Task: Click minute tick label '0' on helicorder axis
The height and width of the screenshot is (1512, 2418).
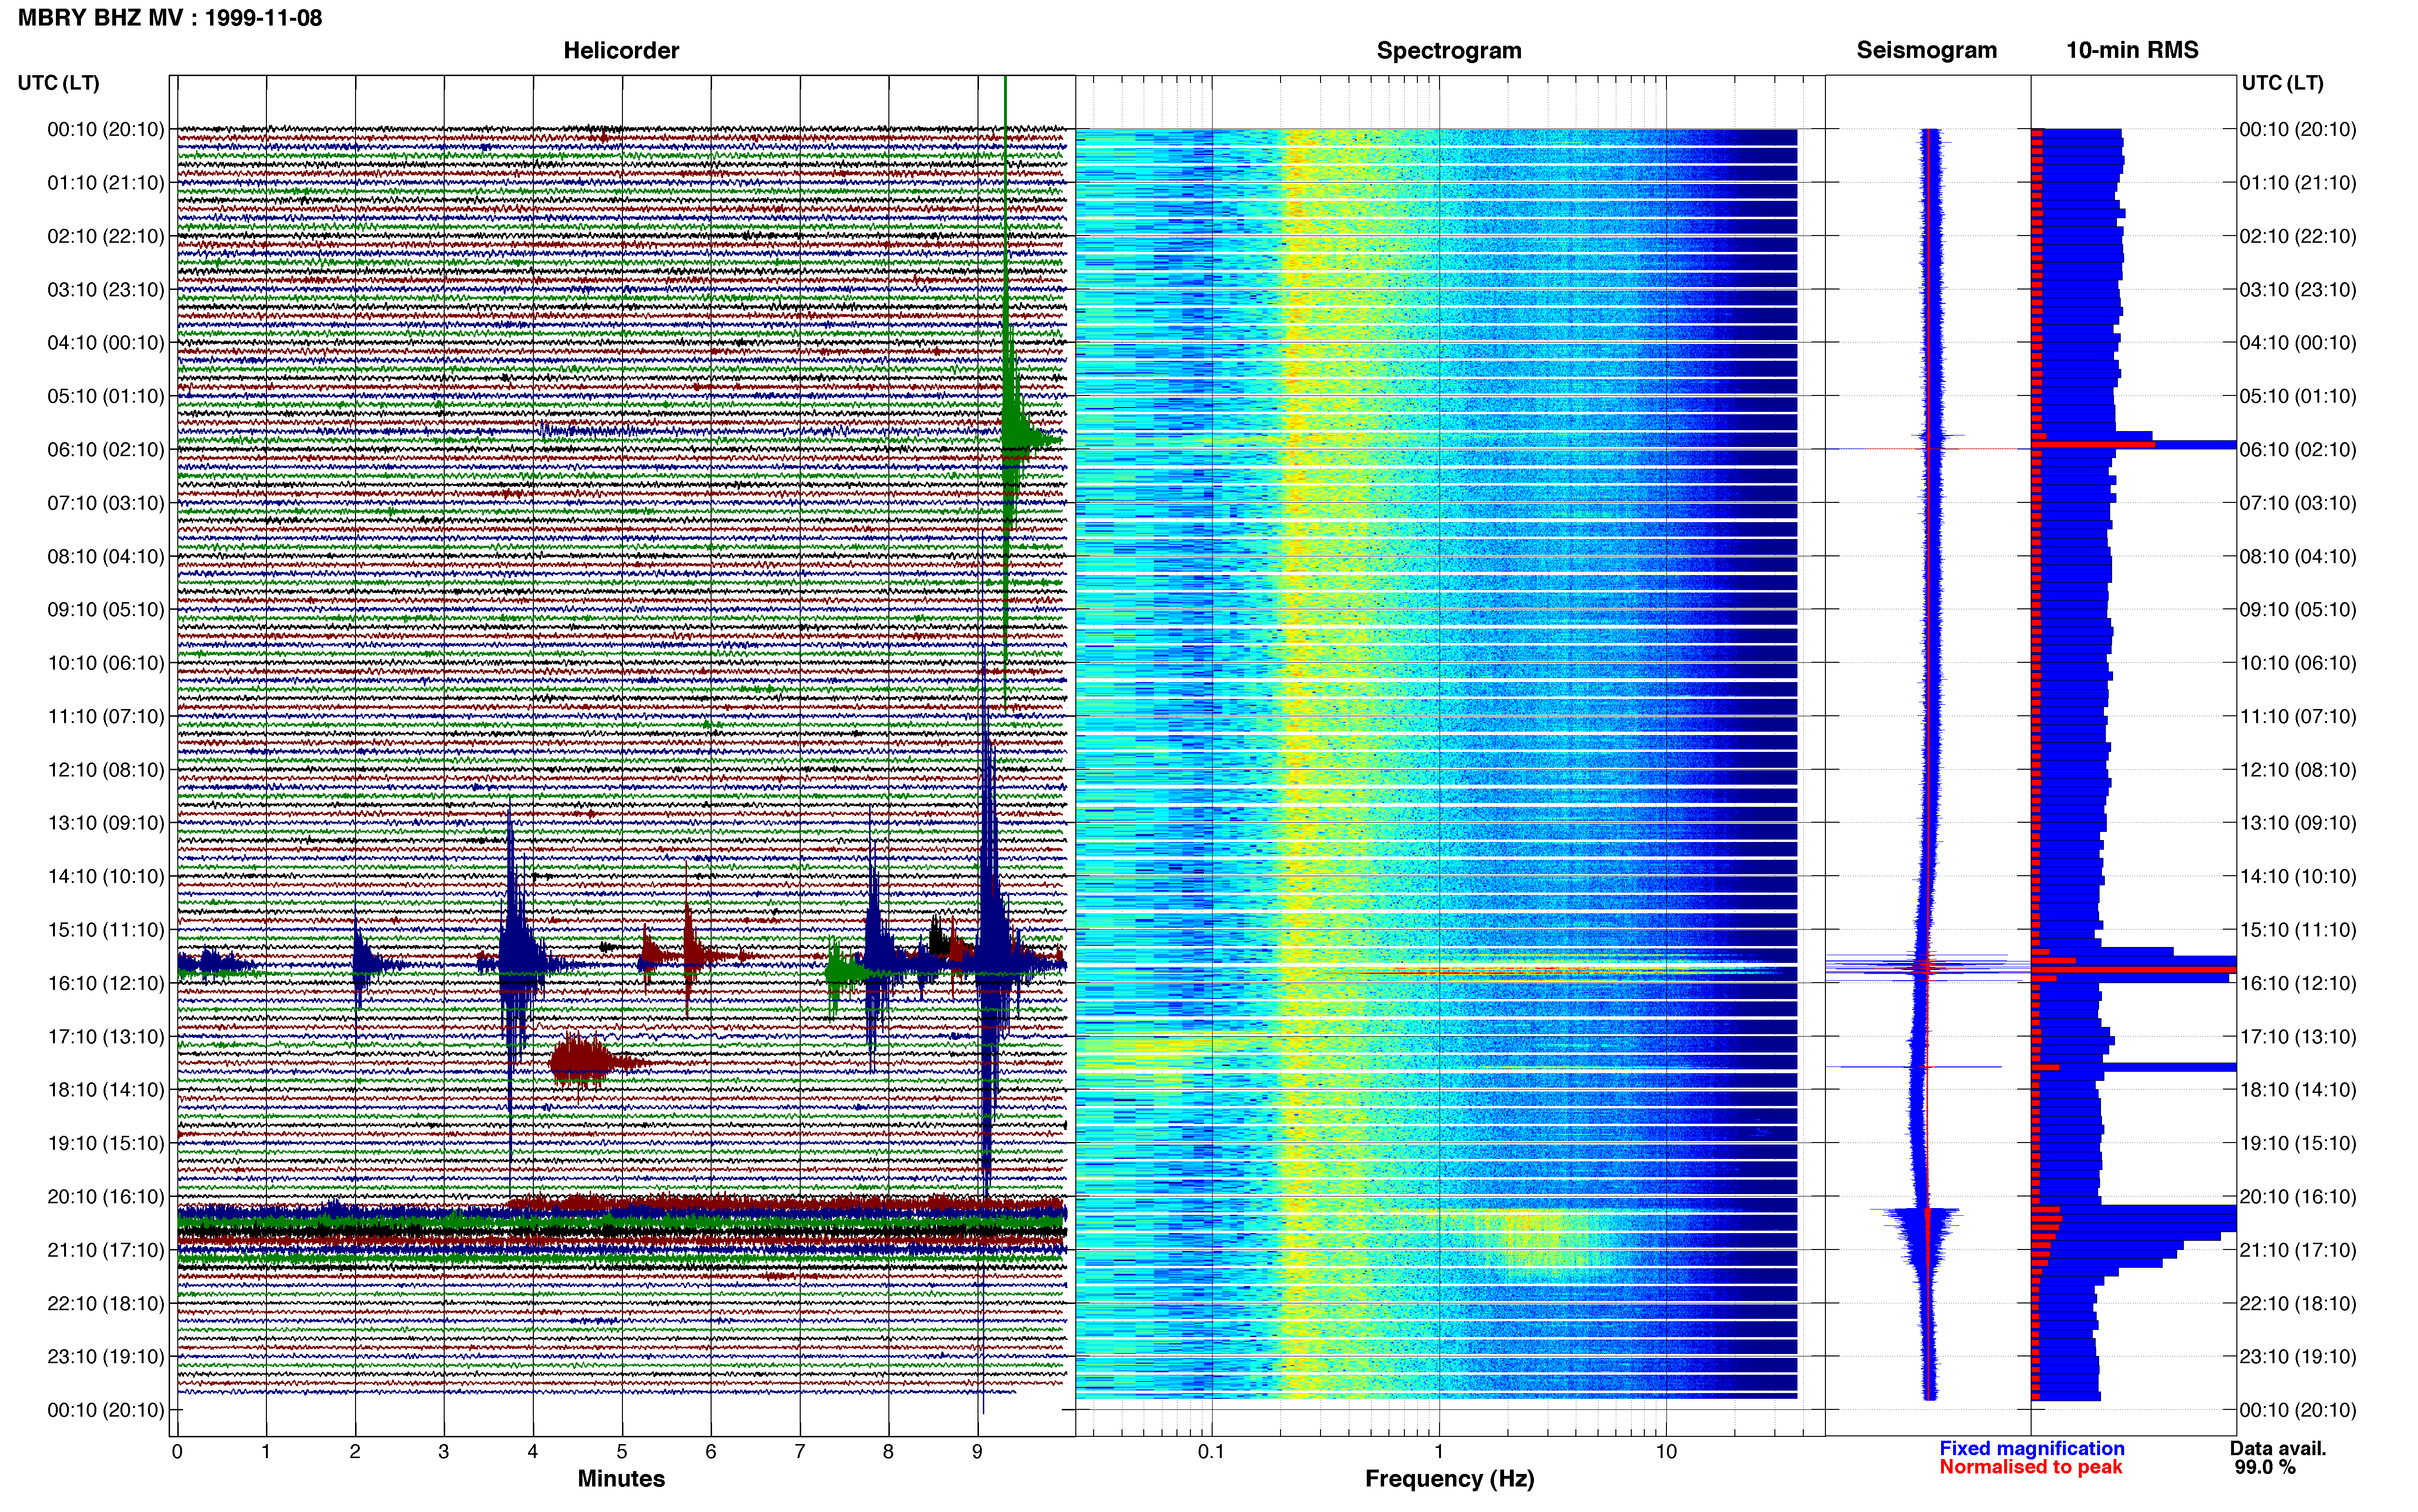Action: (177, 1451)
